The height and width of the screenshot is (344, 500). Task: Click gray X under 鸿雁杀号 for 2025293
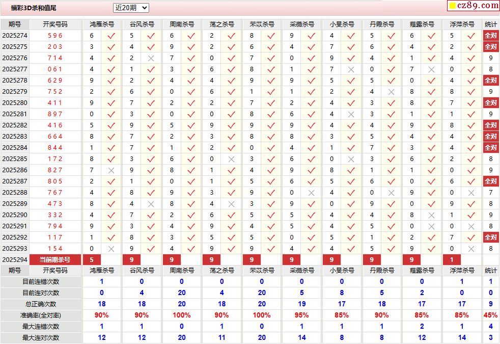(111, 249)
